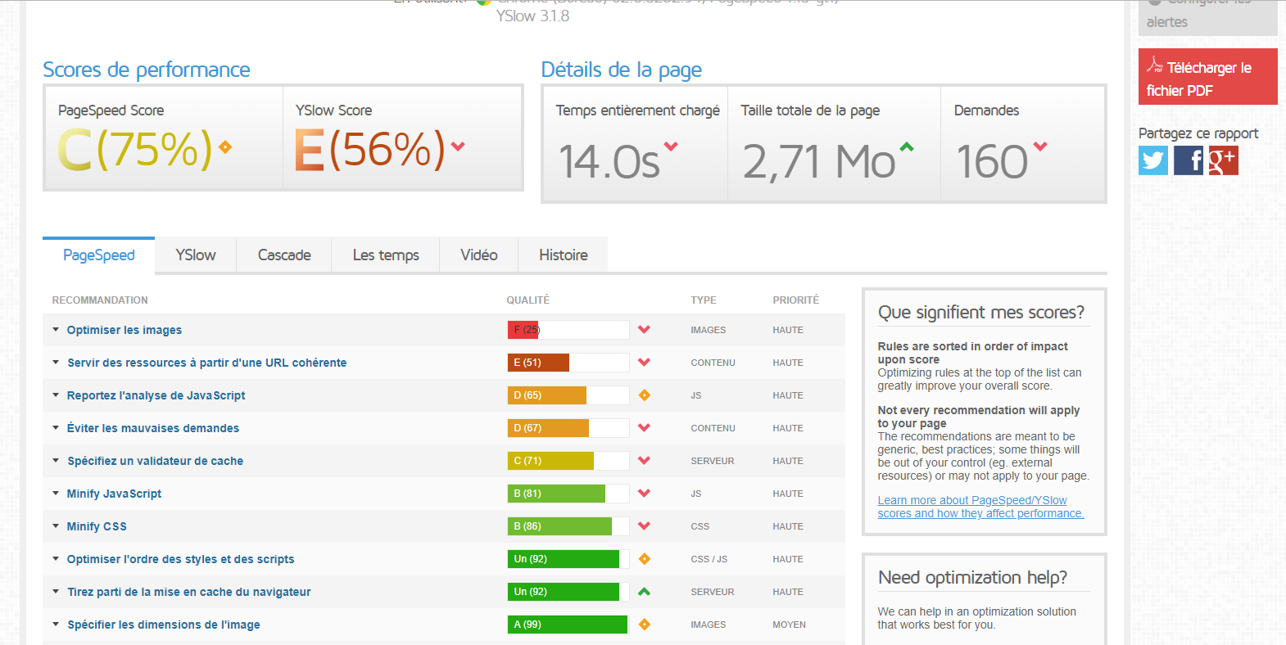Viewport: 1286px width, 645px height.
Task: Click the alertes button at top right
Action: point(1207,16)
